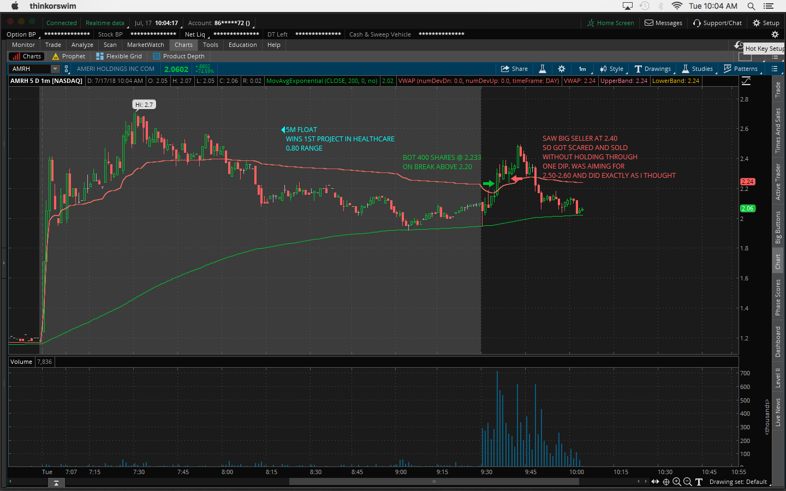Open the Help tab
Viewport: 786px width, 491px height.
[x=274, y=45]
